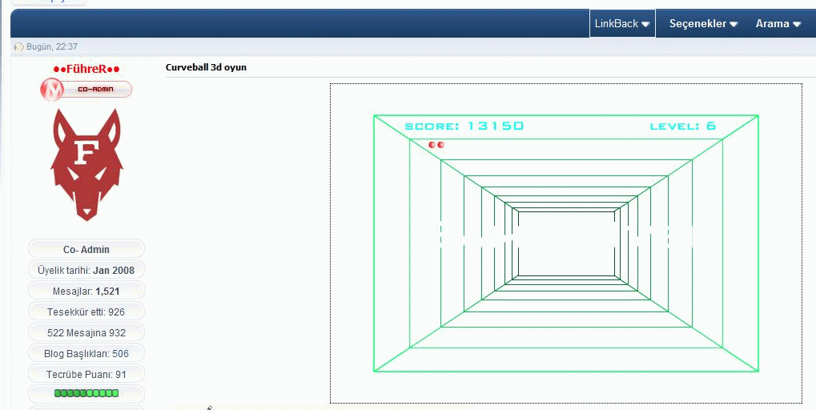Viewport: 816px width, 410px height.
Task: Click the Mesajlar: 1,521 row
Action: [x=86, y=291]
